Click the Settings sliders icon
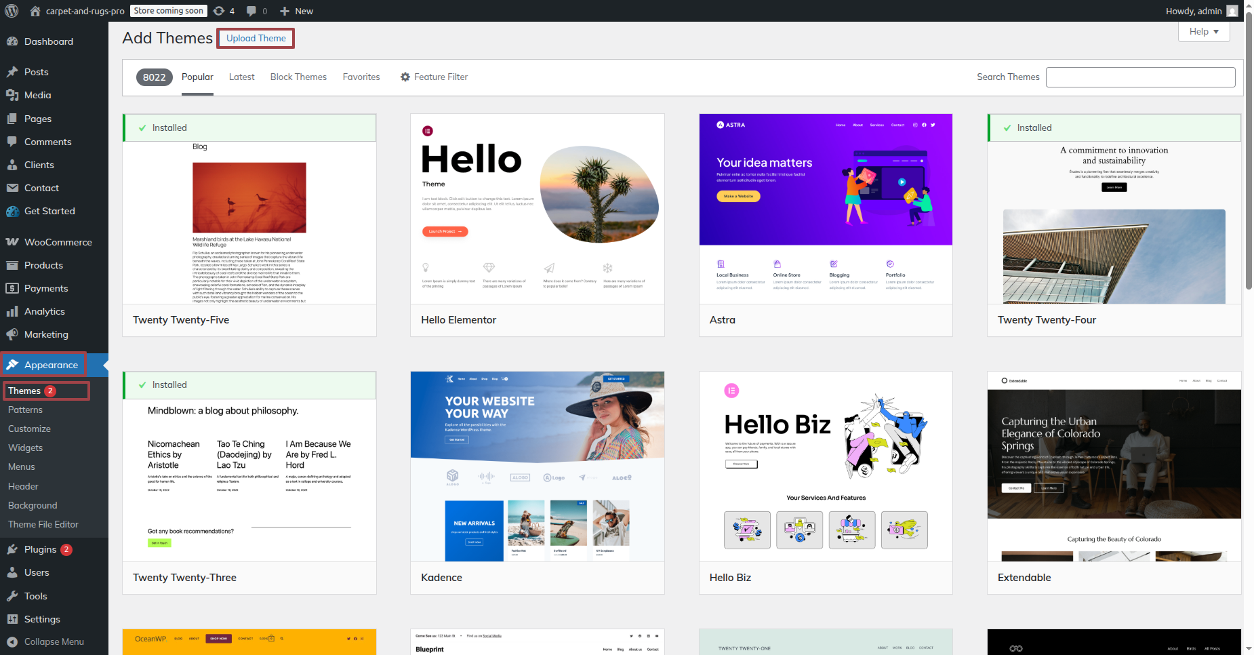Screen dimensions: 1254x655 (x=12, y=619)
